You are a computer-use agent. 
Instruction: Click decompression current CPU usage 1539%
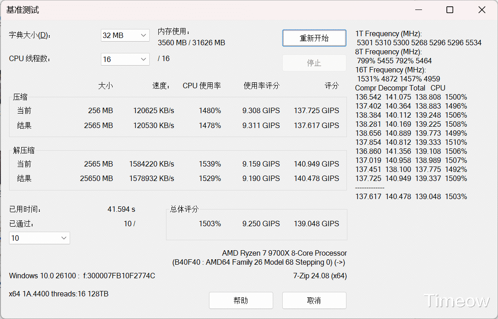(x=210, y=164)
